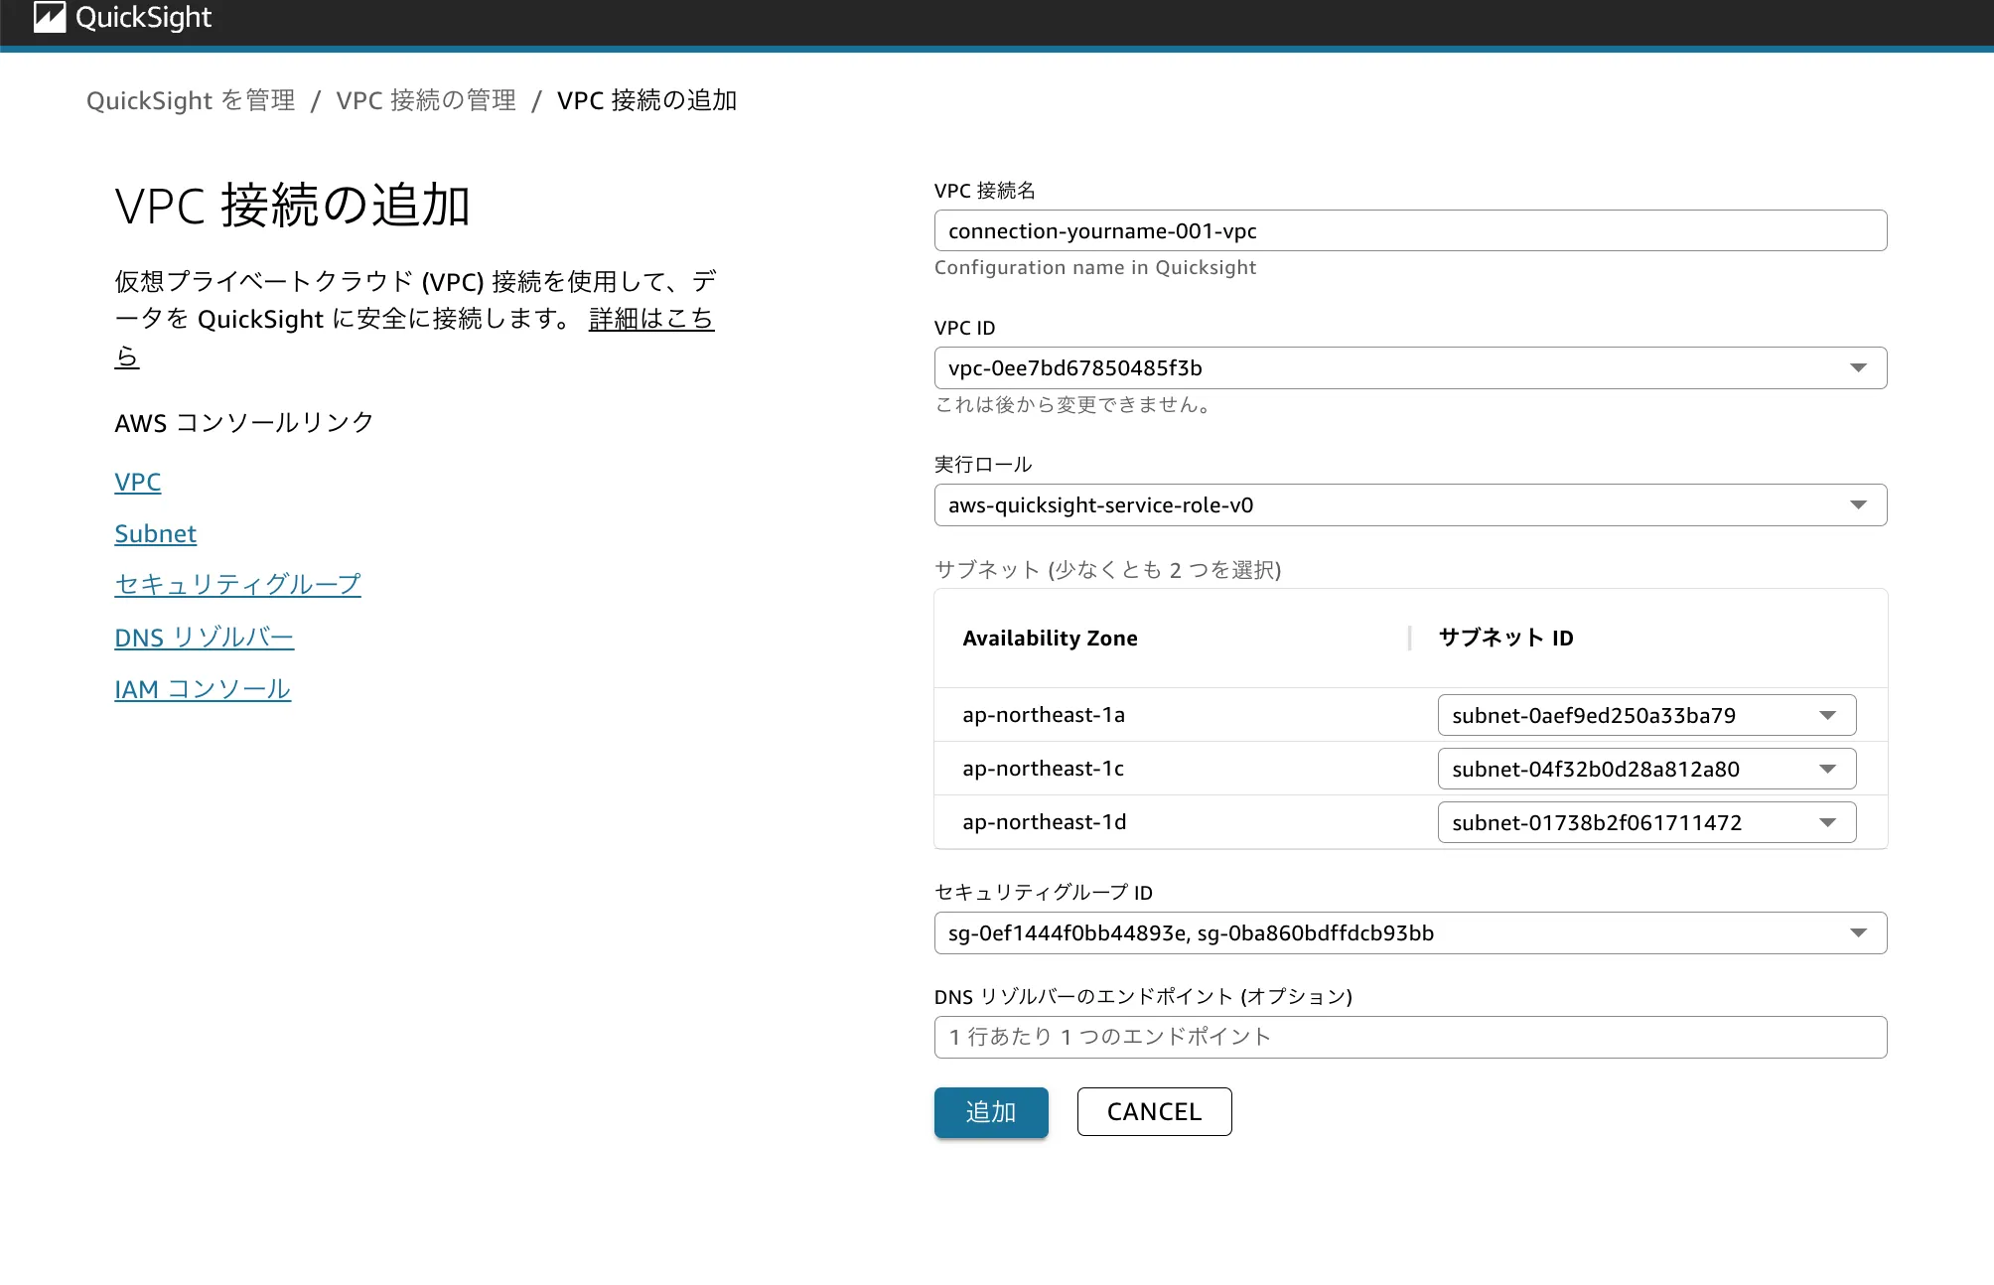Open the IAM コンソール link
The height and width of the screenshot is (1285, 1994).
coord(203,689)
